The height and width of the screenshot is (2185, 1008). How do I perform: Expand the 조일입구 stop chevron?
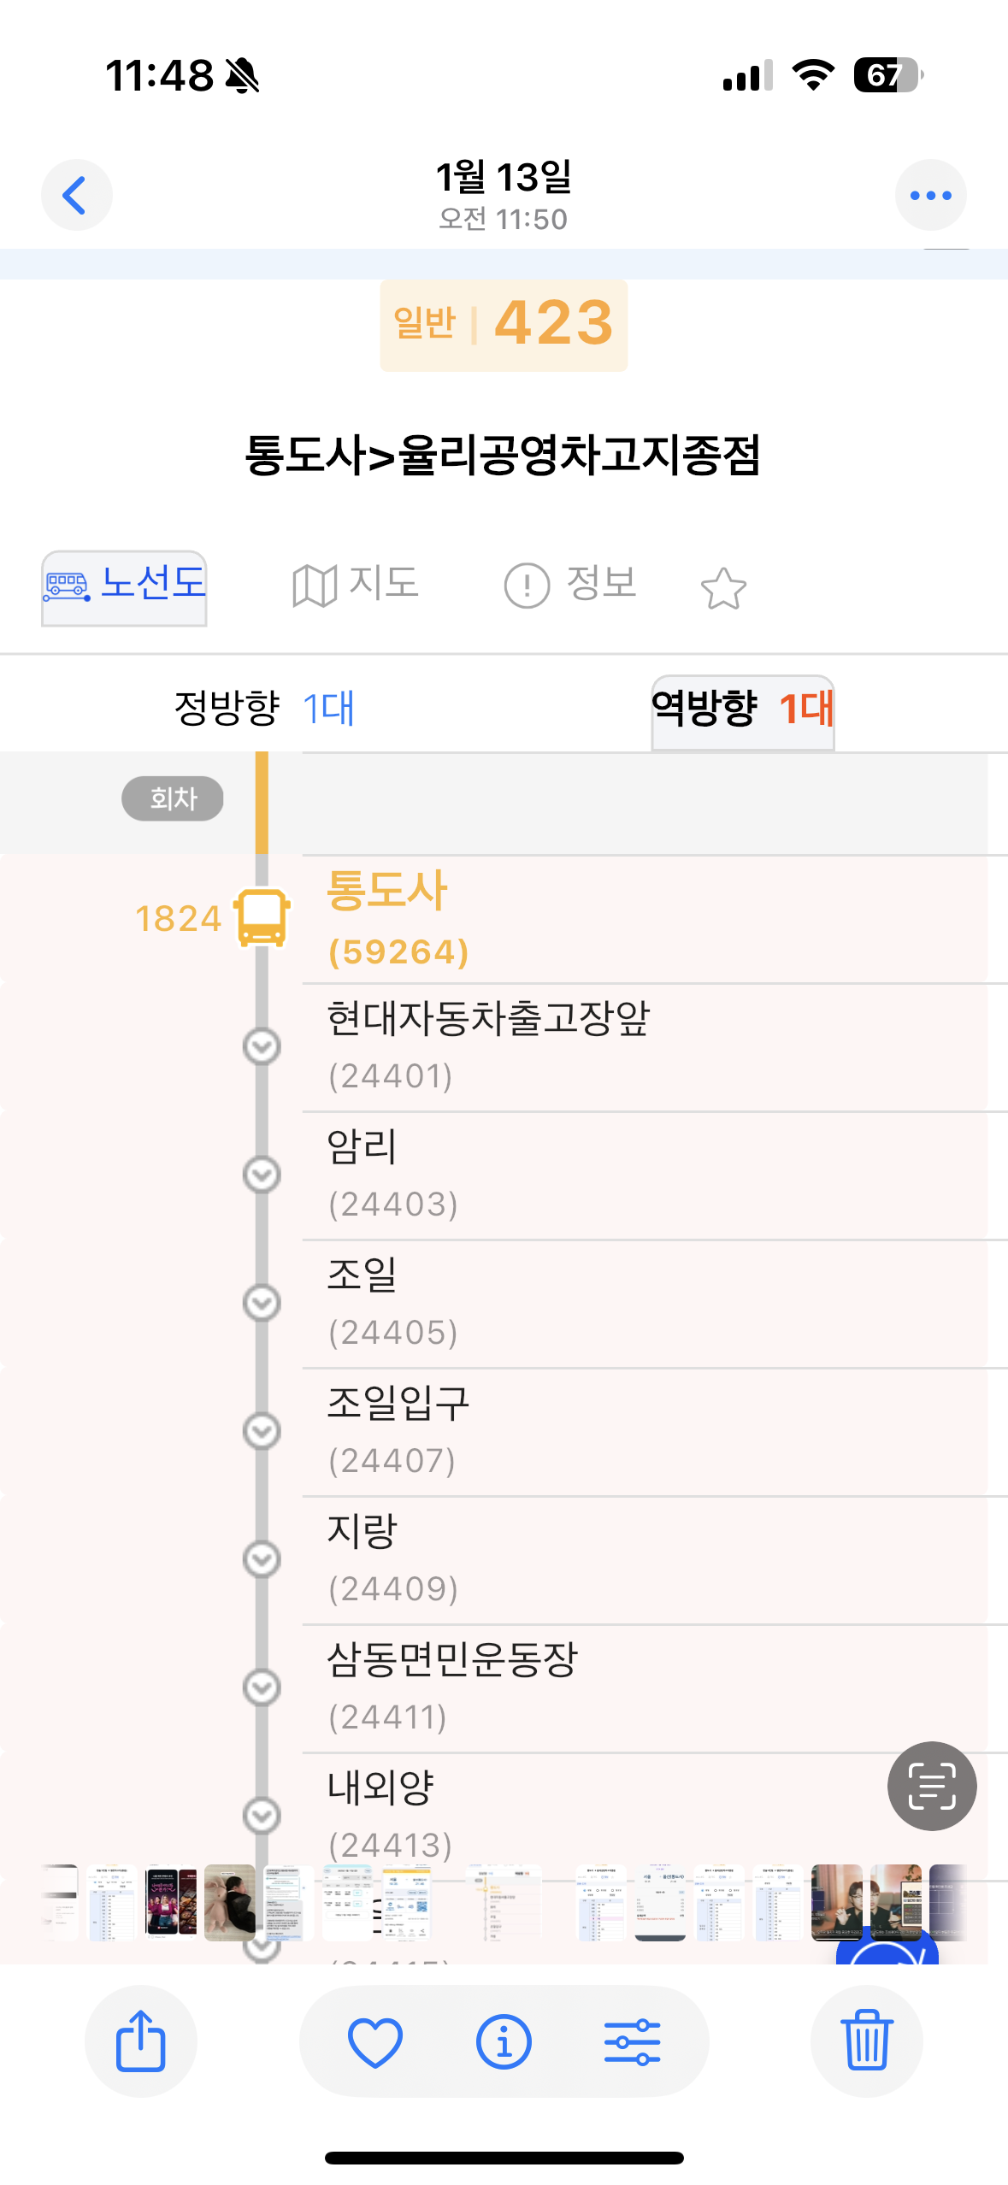262,1431
